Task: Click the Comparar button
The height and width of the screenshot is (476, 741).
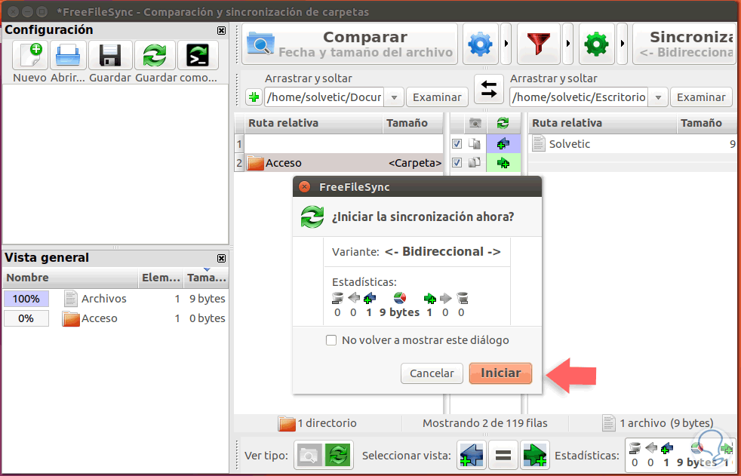Action: (349, 44)
